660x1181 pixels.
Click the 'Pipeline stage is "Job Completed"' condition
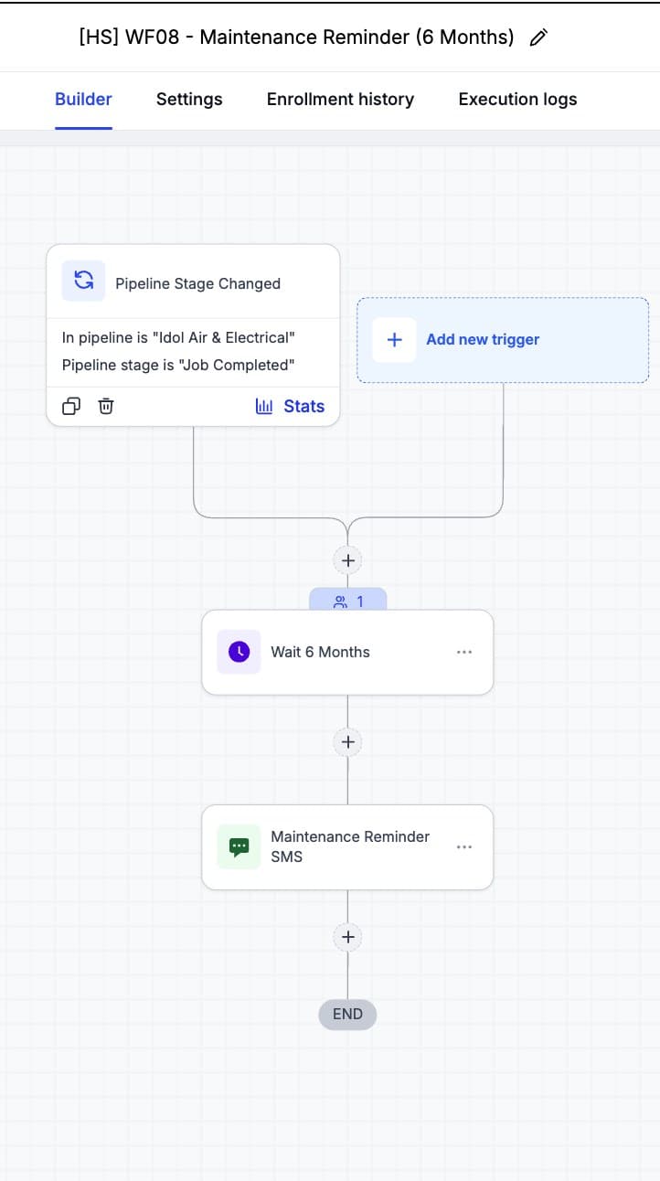178,365
